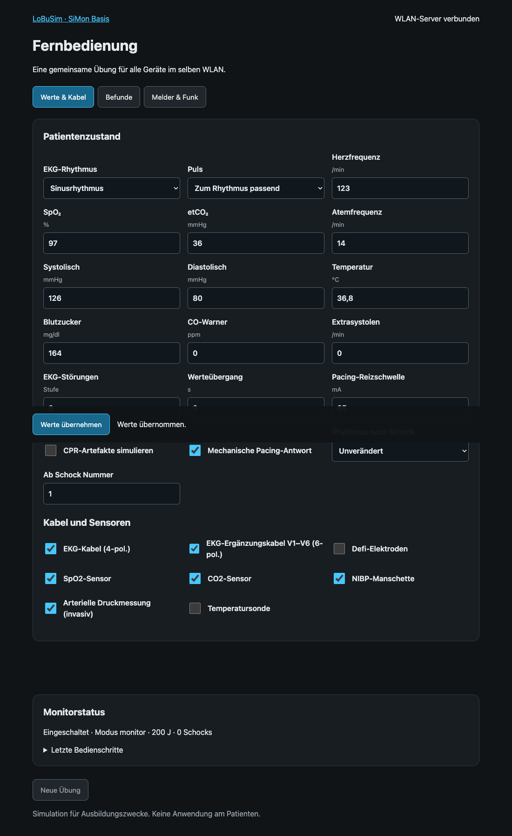Focus the CO-Warner ppm field
This screenshot has height=836, width=512.
pos(256,353)
